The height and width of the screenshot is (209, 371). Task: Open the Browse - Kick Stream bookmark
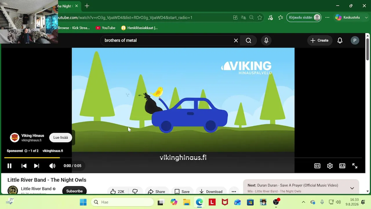[74, 28]
